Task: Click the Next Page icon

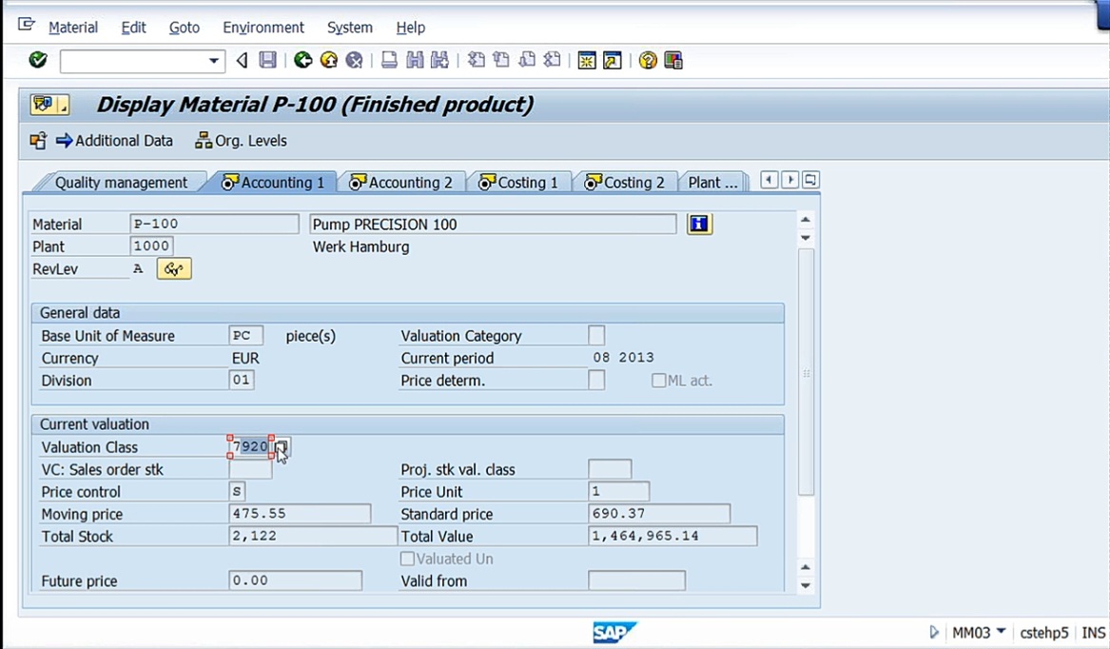Action: [x=527, y=60]
